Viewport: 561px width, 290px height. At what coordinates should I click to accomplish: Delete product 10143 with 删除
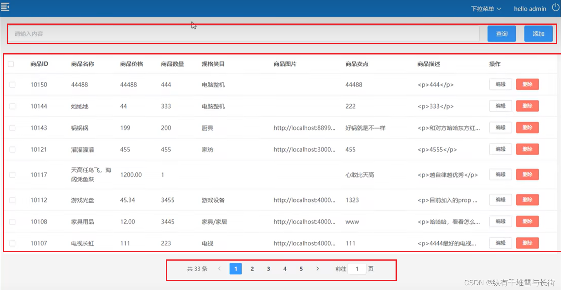point(527,127)
